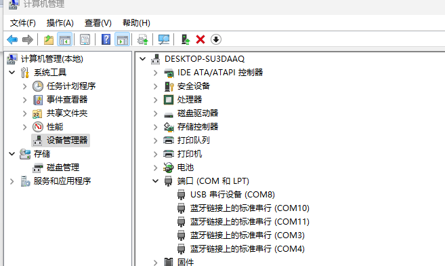This screenshot has height=266, width=445.
Task: Open the 帮助(H) menu
Action: click(136, 23)
